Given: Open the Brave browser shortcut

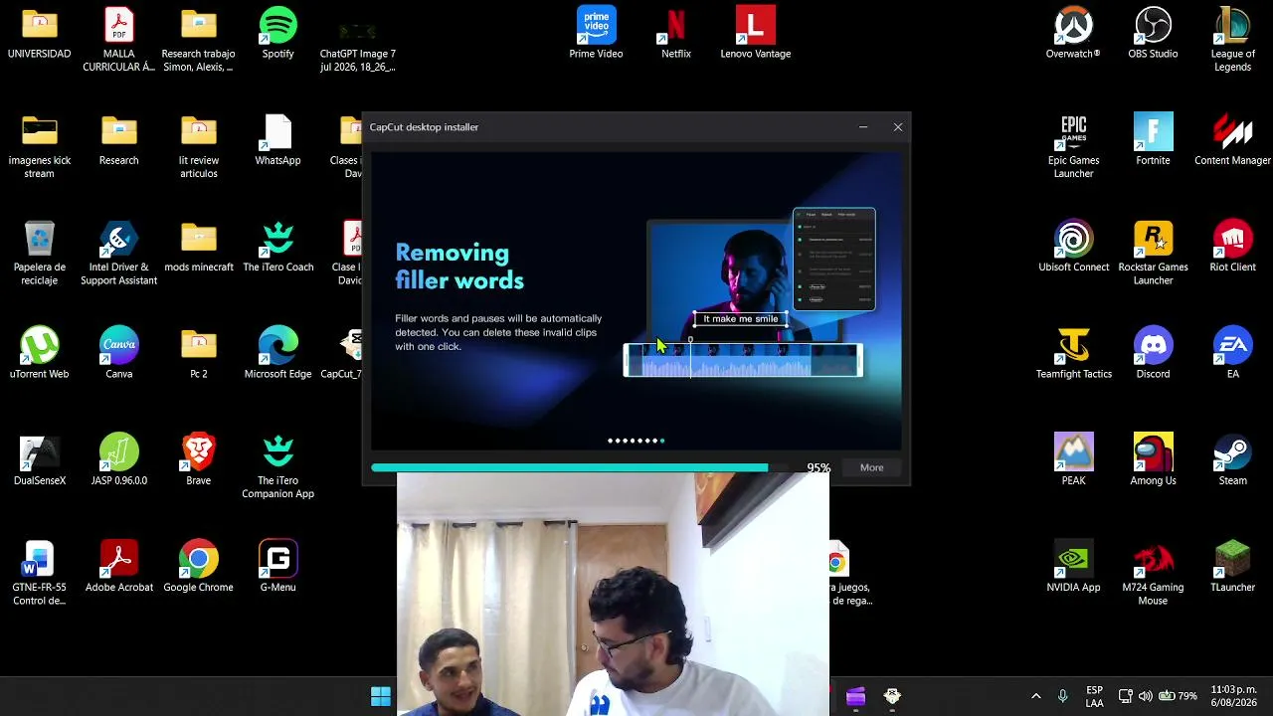Looking at the screenshot, I should 199,459.
